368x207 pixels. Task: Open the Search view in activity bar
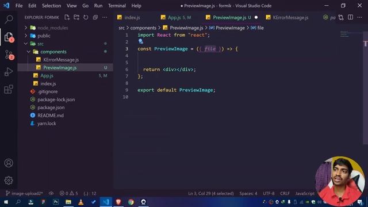point(9,19)
